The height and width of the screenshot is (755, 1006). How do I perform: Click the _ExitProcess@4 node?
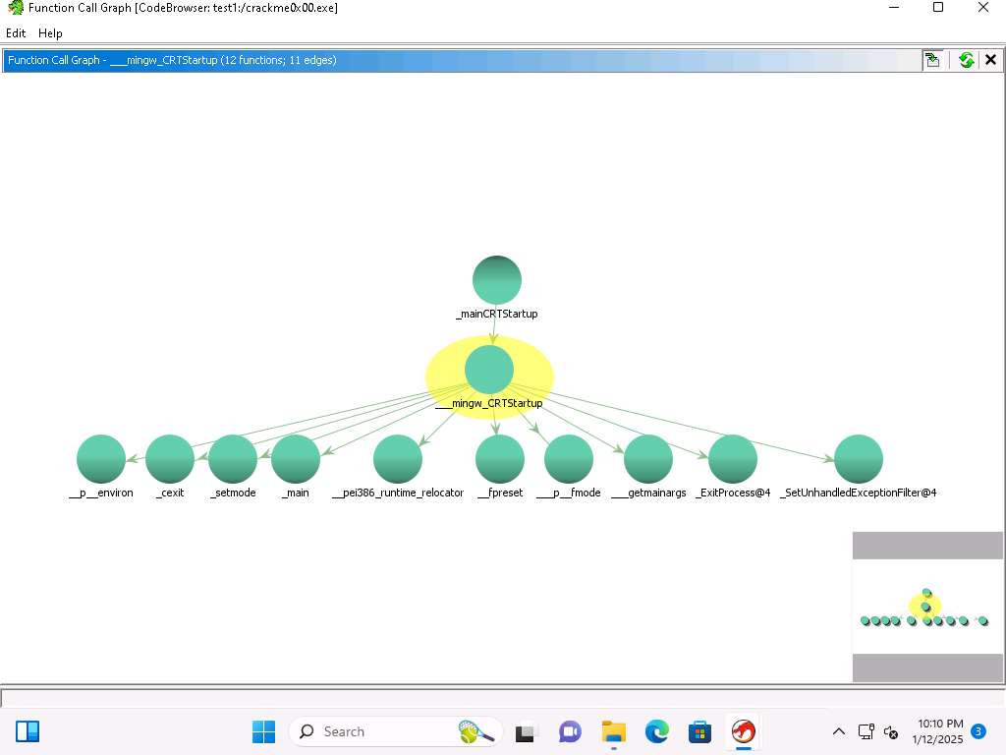(733, 459)
